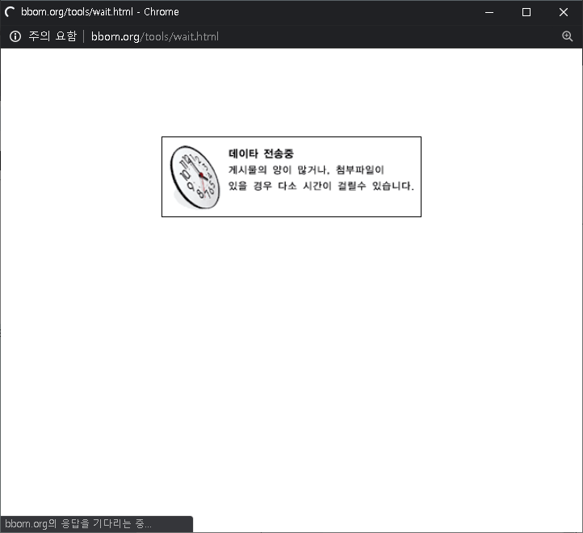Click the status text 'bbom.org의 응답을 기다리는 중...'
Viewport: 583px width, 533px height.
tap(78, 523)
